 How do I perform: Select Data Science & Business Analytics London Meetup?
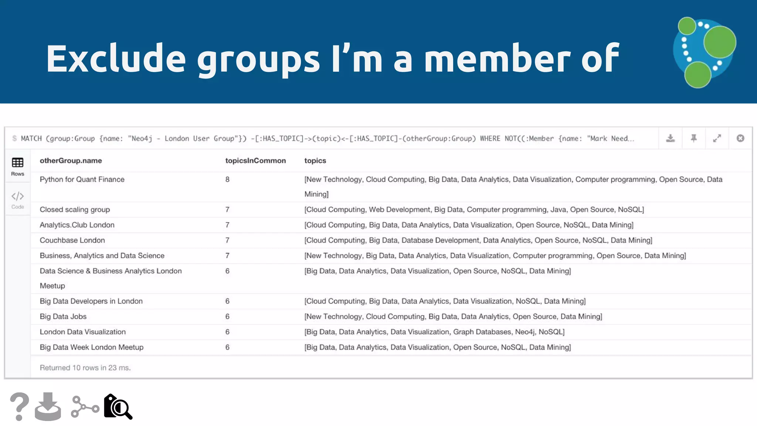[391, 278]
